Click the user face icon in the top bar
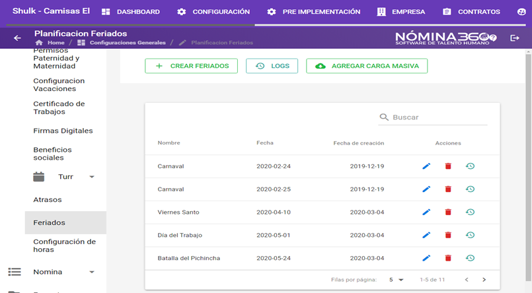Viewport: 532px width, 293px height. pyautogui.click(x=521, y=12)
